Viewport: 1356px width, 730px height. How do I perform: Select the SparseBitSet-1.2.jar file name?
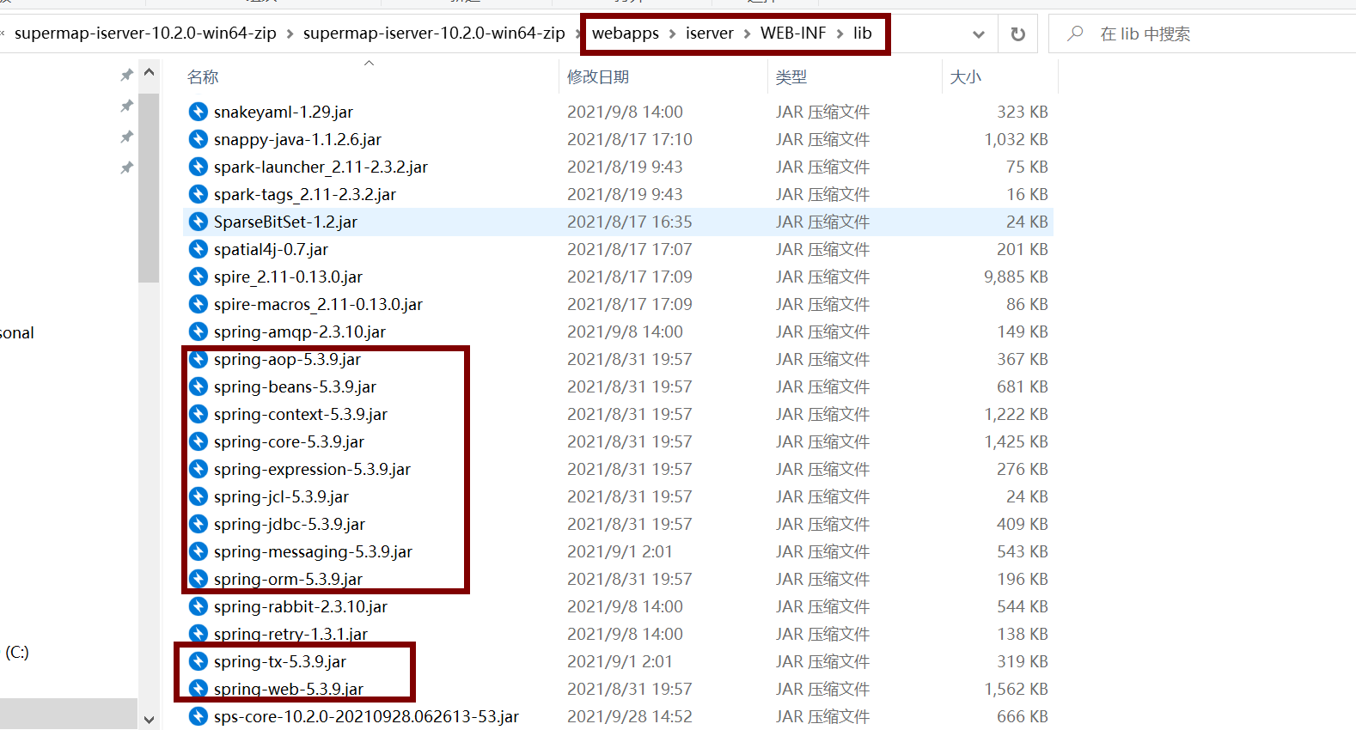[x=285, y=222]
